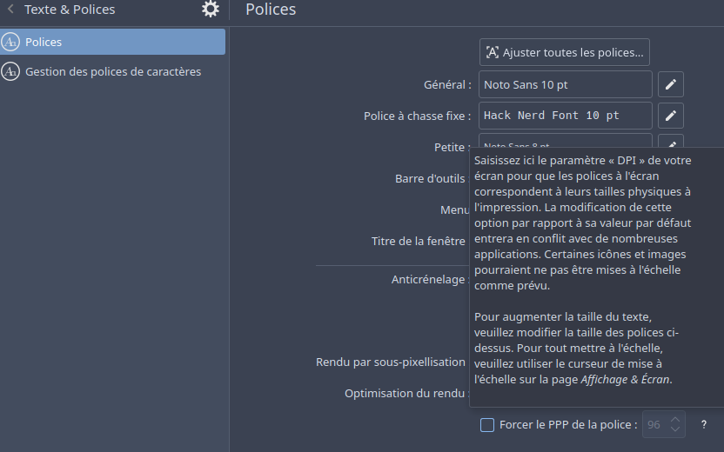The image size is (724, 452).
Task: Click the PPP value spinbox showing 96
Action: 664,424
